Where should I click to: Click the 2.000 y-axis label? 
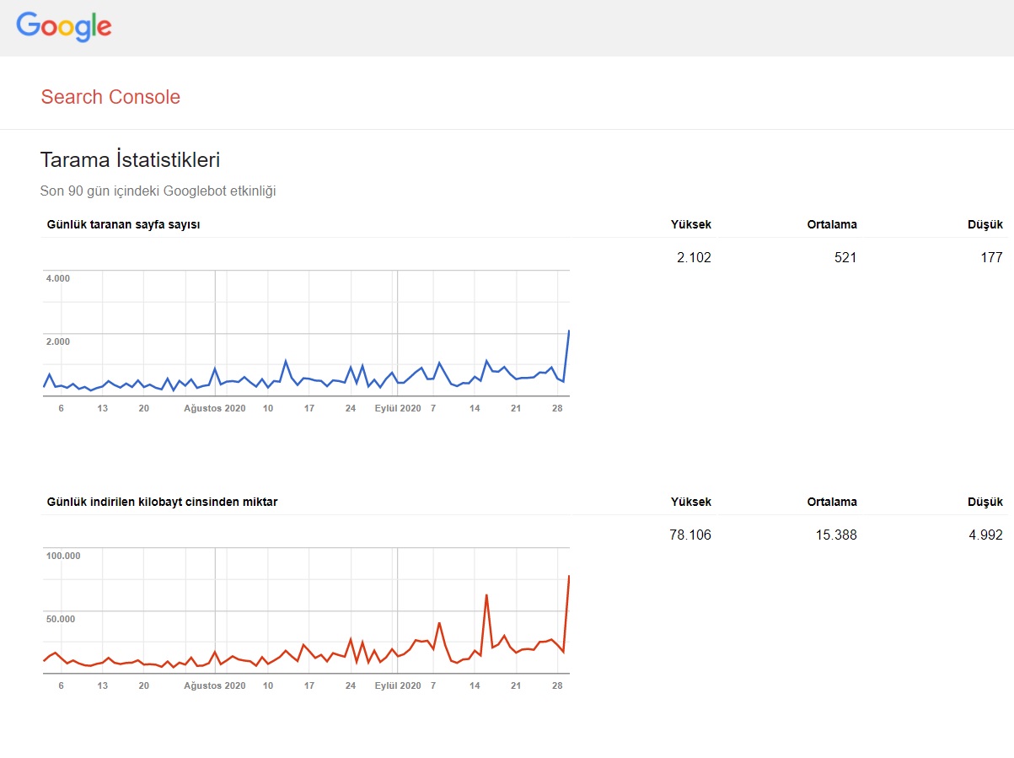click(58, 341)
